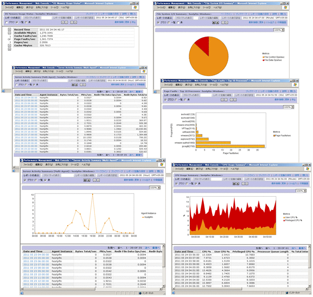Viewport: 313px width, 297px height.
Task: Click Windows logo icon in CPU Usage Summary window
Action: tap(307, 169)
